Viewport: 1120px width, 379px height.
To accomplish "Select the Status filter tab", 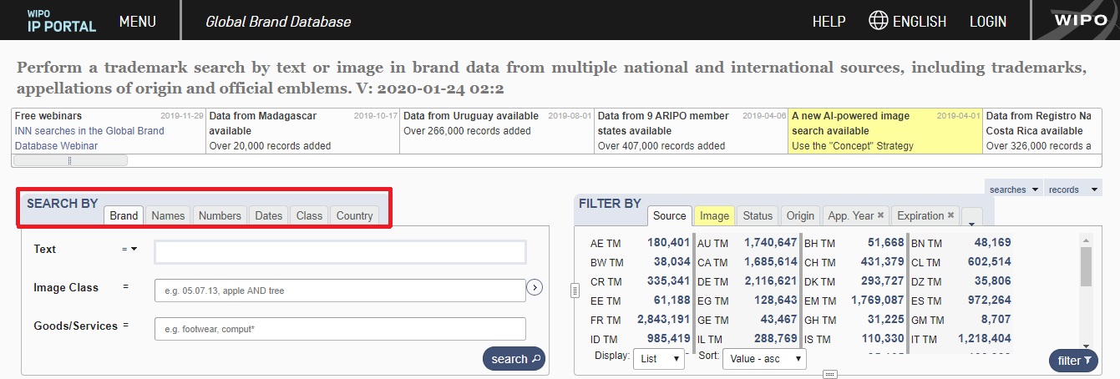I will click(758, 215).
